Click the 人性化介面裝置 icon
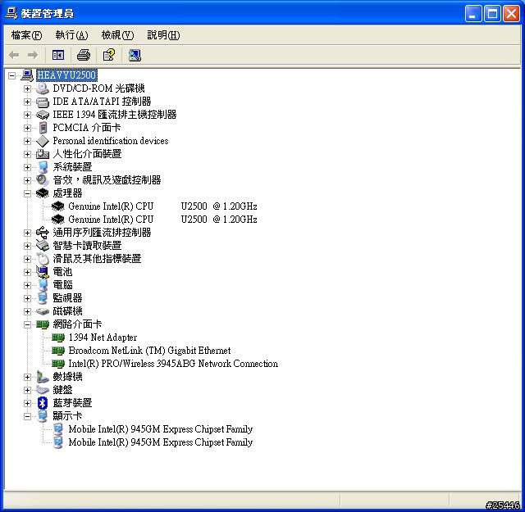Viewport: 525px width, 512px height. click(43, 154)
